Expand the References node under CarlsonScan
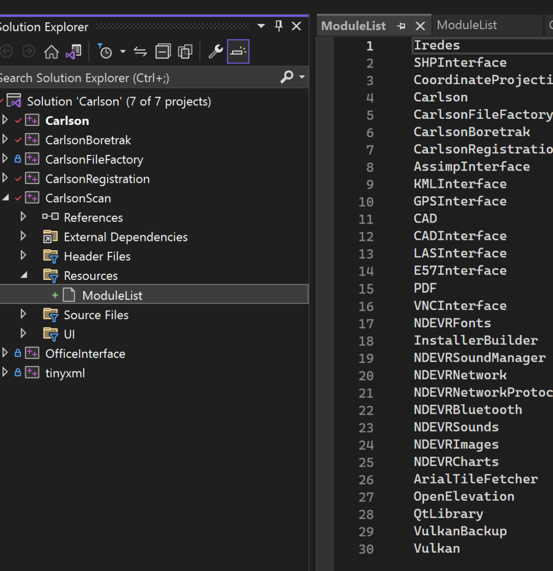Image resolution: width=553 pixels, height=571 pixels. tap(23, 217)
